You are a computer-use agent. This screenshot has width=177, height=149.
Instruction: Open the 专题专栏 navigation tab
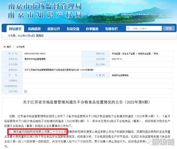pyautogui.click(x=111, y=29)
